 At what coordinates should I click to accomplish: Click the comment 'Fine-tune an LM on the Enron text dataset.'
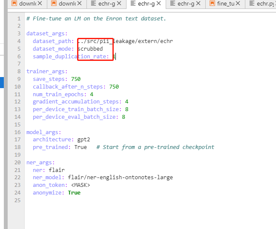[96, 18]
